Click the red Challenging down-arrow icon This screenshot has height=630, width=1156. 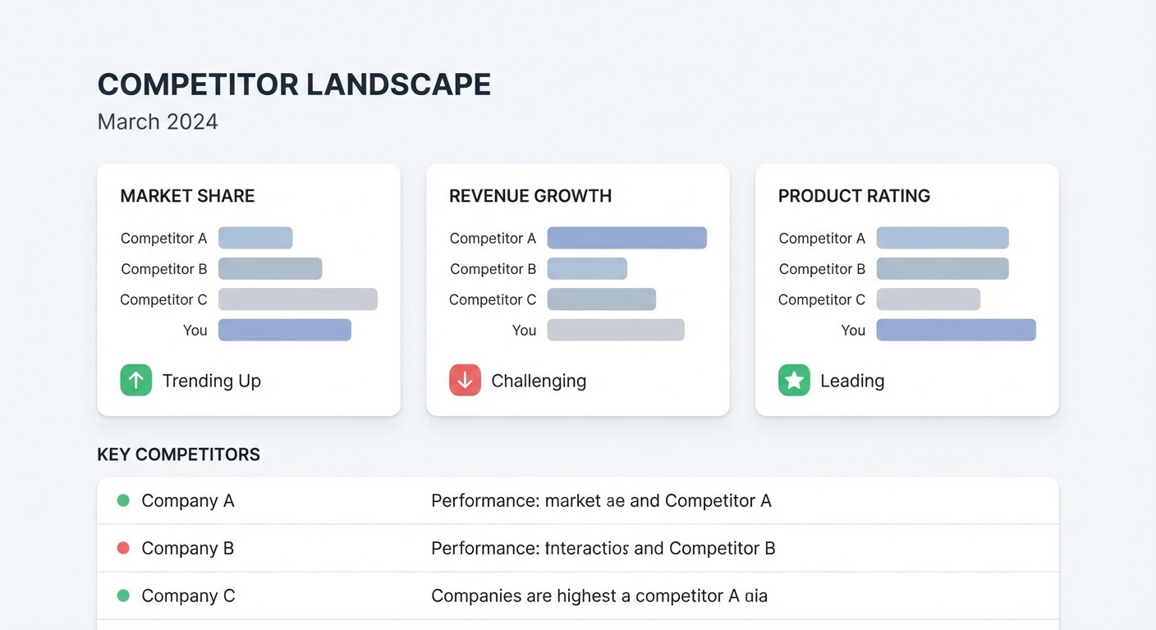(465, 381)
